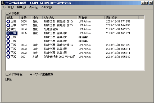Select job number 0007
The height and width of the screenshot is (103, 154).
click(24, 25)
